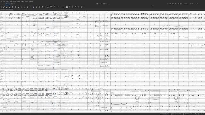This screenshot has height=115, width=205.
Task: Zoom in the score
Action: pos(199,114)
